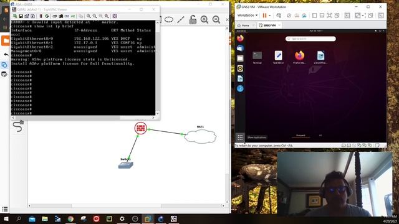This screenshot has height=224, width=399.
Task: Click Activities in Ubuntu top bar
Action: point(241,31)
